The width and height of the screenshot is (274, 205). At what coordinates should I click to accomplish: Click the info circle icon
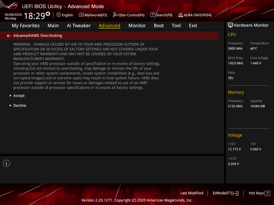coord(6,163)
